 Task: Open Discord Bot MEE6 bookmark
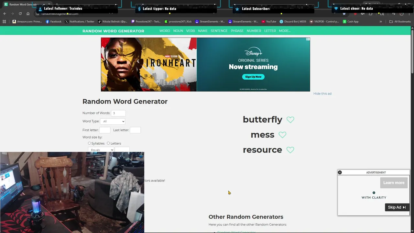click(x=293, y=22)
